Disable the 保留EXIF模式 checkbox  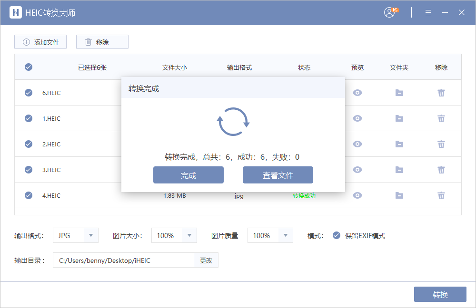pos(337,235)
